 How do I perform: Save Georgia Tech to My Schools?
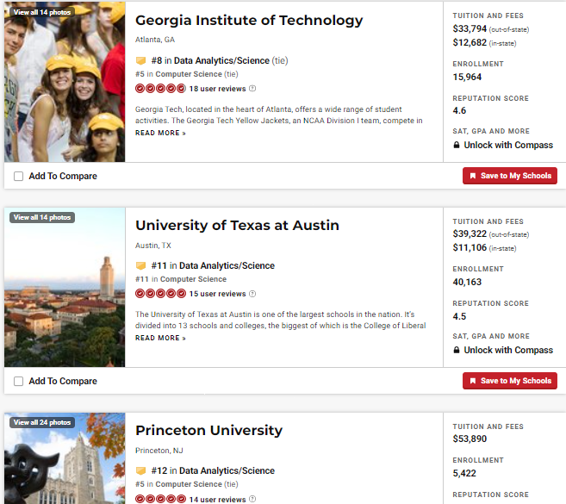[x=510, y=176]
